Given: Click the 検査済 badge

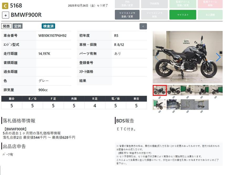Looking at the screenshot, I should coord(48,26).
